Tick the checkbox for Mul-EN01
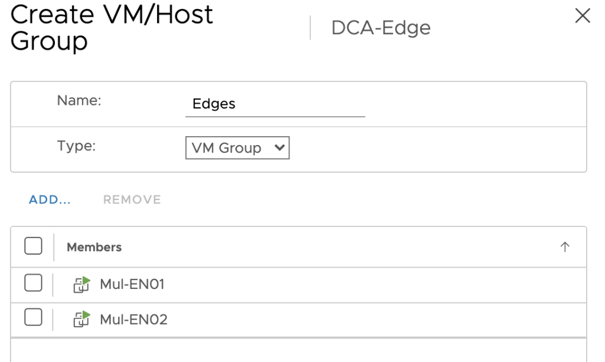 point(33,283)
